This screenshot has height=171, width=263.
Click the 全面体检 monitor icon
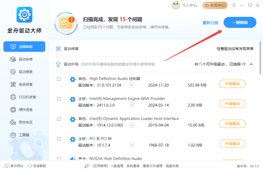click(13, 47)
